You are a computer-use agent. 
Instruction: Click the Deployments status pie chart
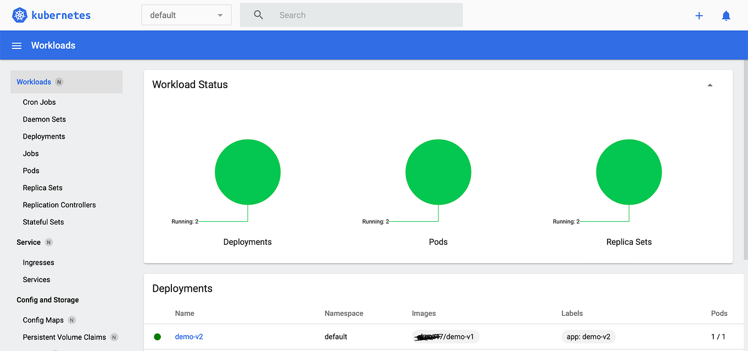(247, 172)
